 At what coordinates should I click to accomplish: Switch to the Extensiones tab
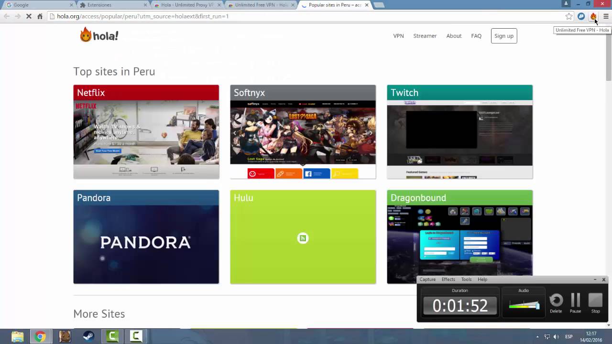tap(112, 5)
